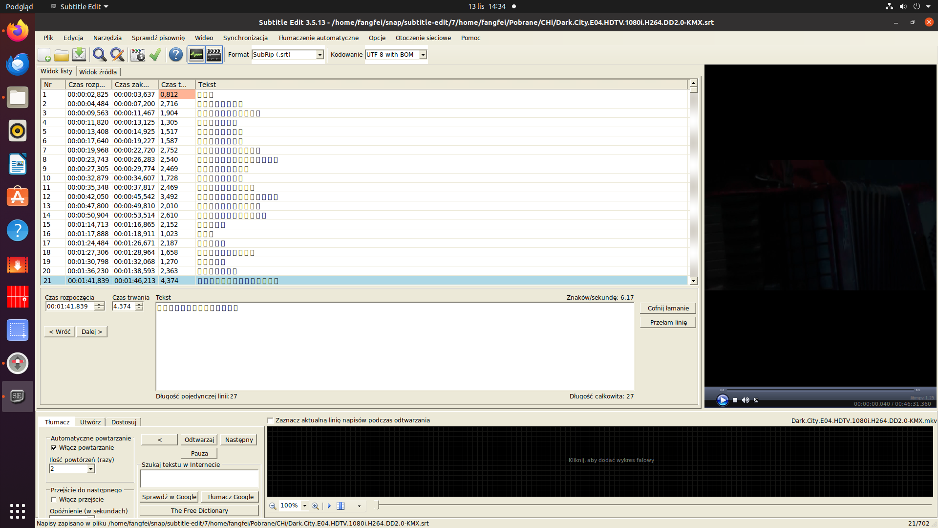Adjust 'Czas trwania' duration spinner
Image resolution: width=938 pixels, height=528 pixels.
139,307
